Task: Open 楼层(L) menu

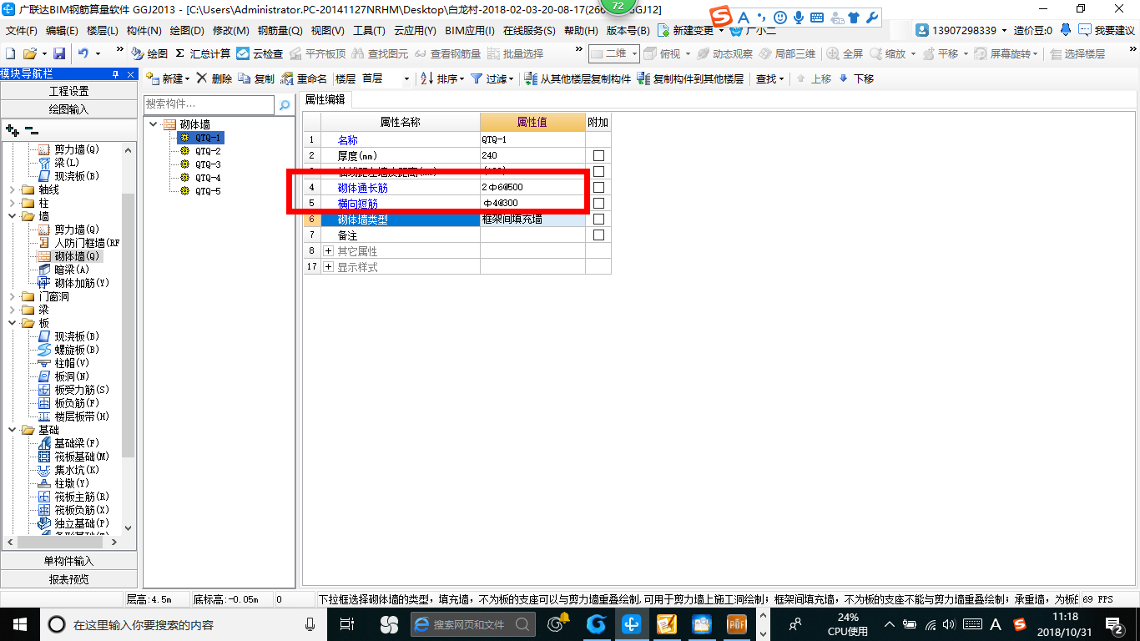Action: coord(103,30)
